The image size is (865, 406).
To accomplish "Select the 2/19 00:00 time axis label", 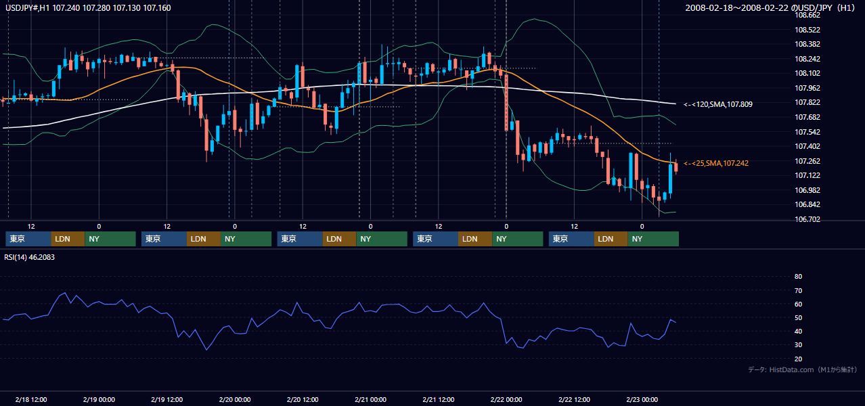I will tap(99, 400).
